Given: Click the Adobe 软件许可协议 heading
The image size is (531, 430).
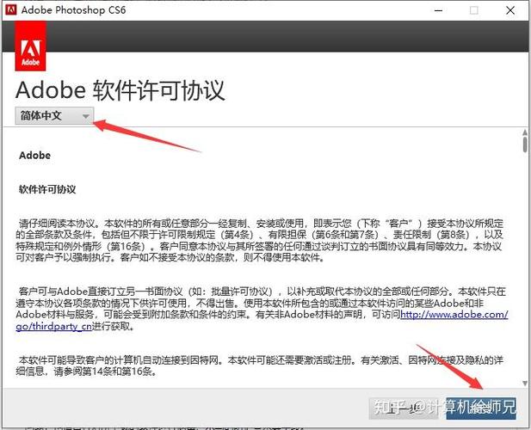Looking at the screenshot, I should click(x=120, y=90).
